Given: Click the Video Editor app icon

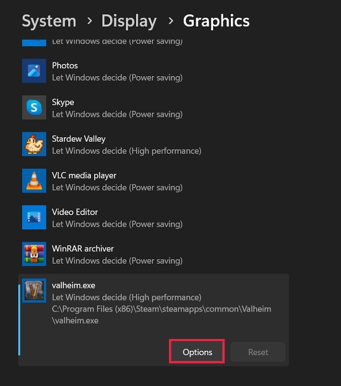Looking at the screenshot, I should 34,217.
